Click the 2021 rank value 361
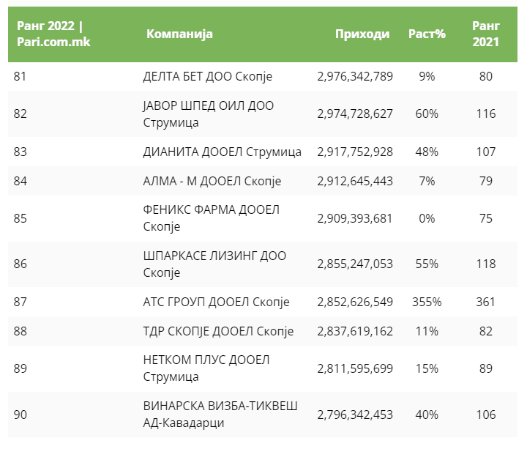Screen dimensions: 527x457 click(x=485, y=302)
